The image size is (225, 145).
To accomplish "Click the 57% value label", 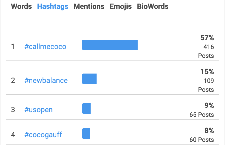I will pyautogui.click(x=207, y=38).
